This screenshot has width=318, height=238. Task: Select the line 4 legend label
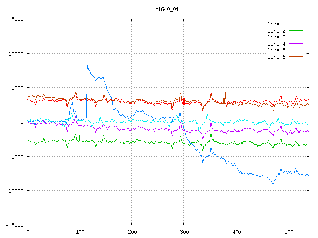point(277,44)
